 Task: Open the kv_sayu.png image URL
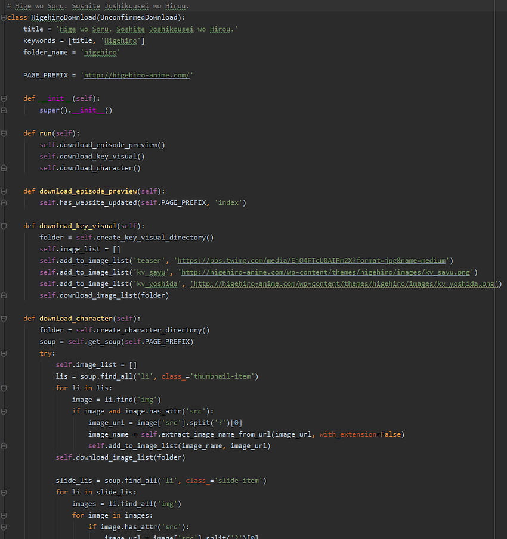[326, 272]
